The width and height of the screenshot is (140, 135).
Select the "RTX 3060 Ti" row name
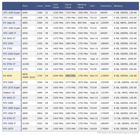(9, 113)
